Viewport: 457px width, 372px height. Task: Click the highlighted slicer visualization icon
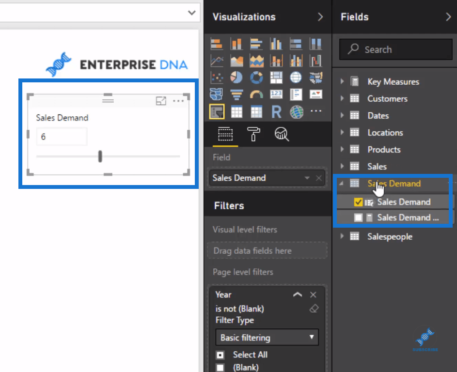click(217, 111)
